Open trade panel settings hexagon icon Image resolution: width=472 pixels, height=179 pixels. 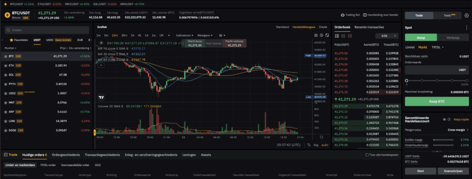click(x=466, y=15)
